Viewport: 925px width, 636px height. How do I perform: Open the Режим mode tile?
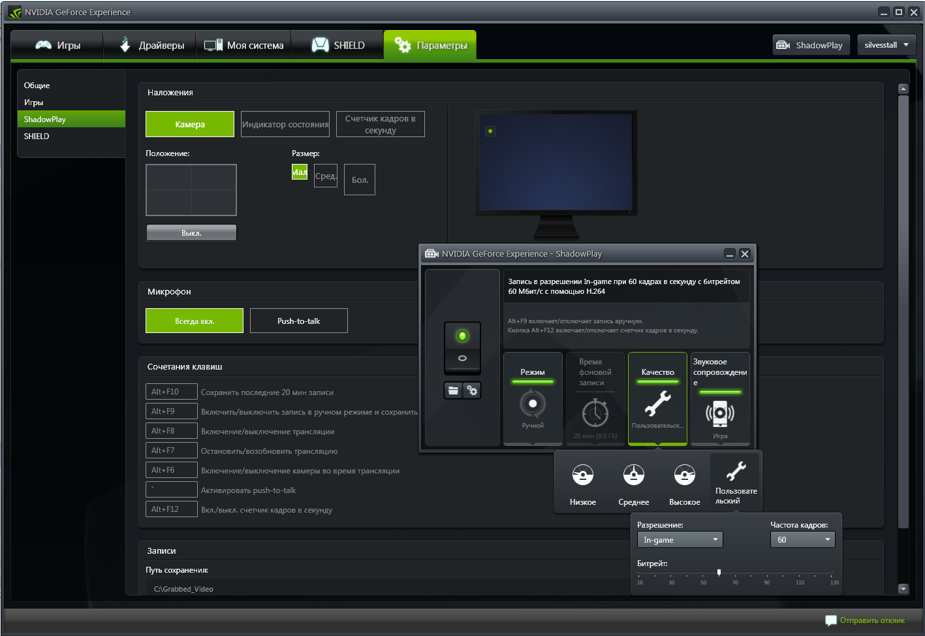click(x=533, y=398)
